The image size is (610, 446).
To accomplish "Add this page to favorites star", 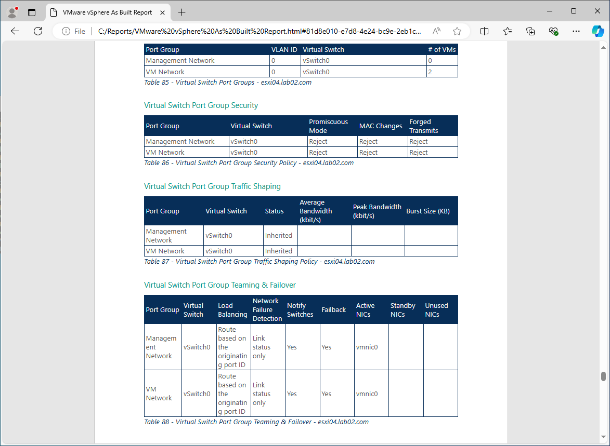I will click(x=457, y=31).
